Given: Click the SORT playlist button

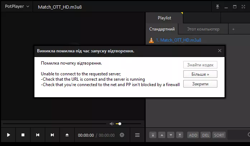Looking at the screenshot, I should pos(219,135).
